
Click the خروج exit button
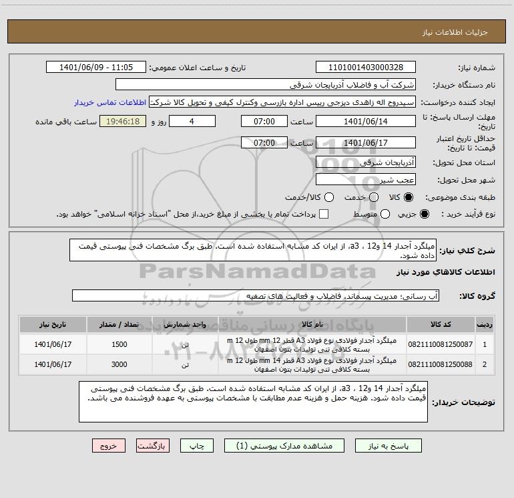pos(109,446)
